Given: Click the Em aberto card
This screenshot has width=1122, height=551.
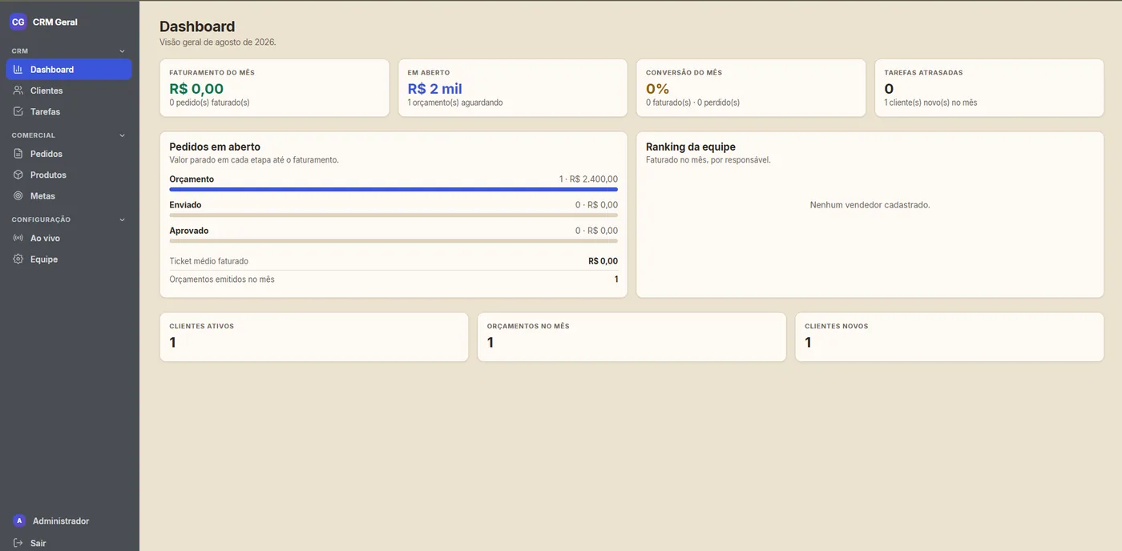Looking at the screenshot, I should click(513, 88).
